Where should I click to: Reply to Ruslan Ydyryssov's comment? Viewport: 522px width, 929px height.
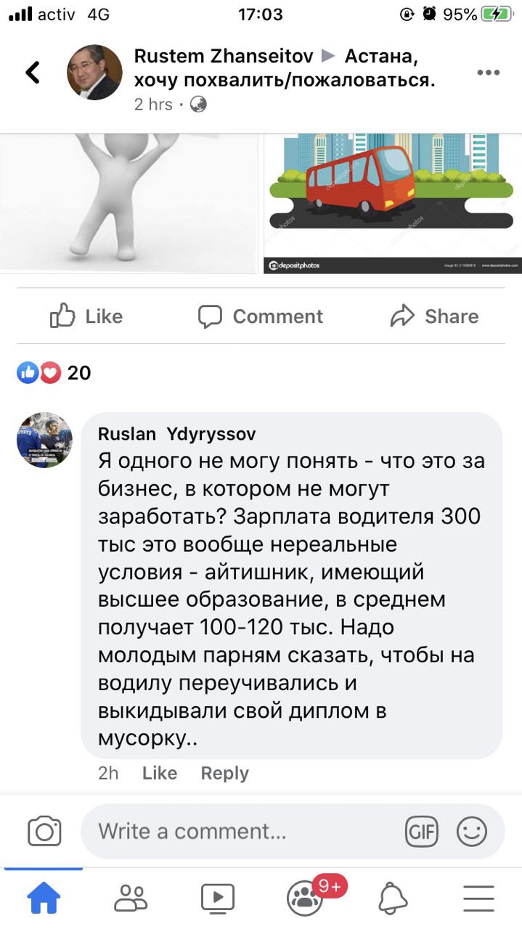coord(225,774)
